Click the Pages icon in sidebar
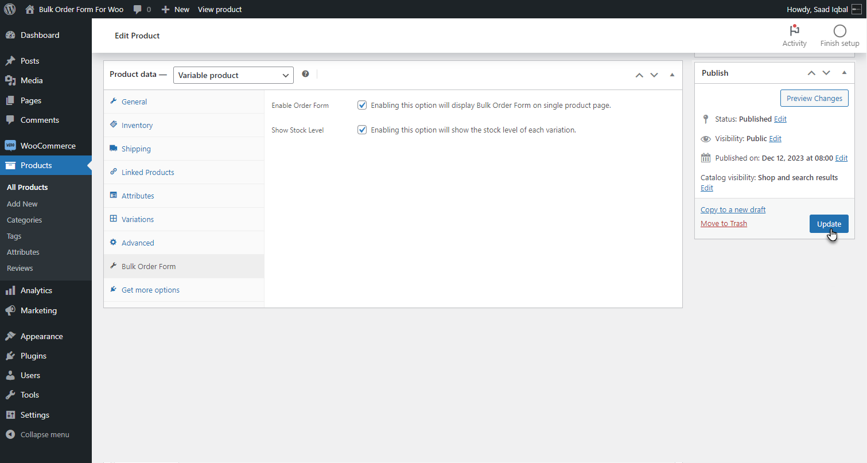Screen dimensions: 867x463 pyautogui.click(x=10, y=100)
